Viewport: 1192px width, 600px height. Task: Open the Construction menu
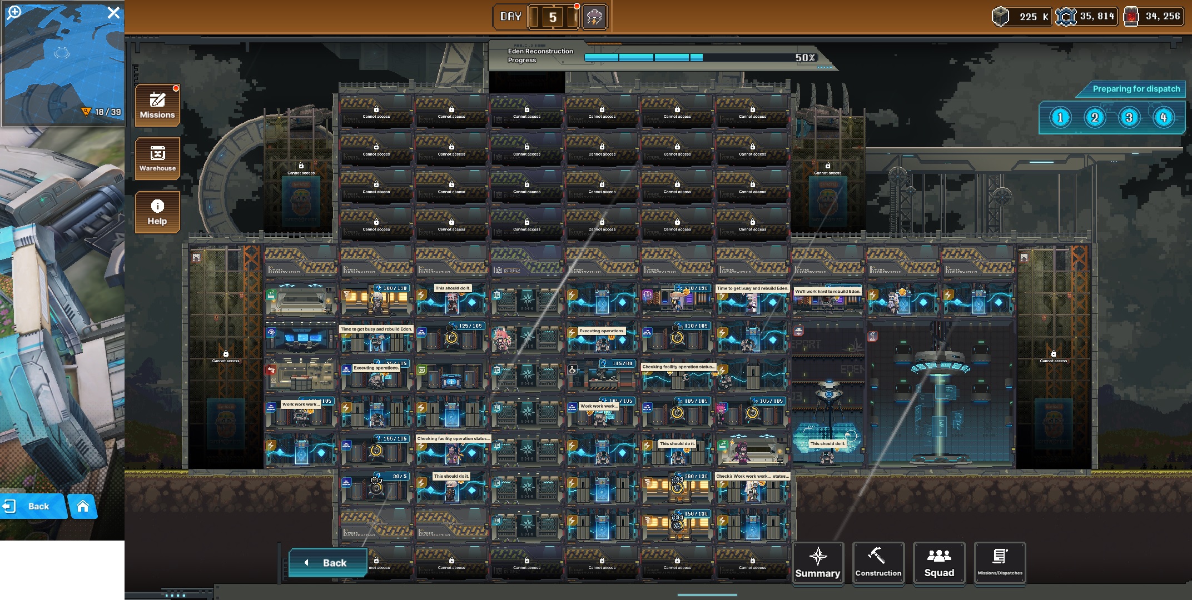point(878,563)
